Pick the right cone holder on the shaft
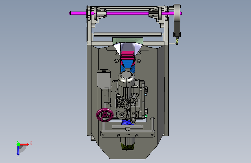This screenshot has width=251, height=163. [x=155, y=13]
